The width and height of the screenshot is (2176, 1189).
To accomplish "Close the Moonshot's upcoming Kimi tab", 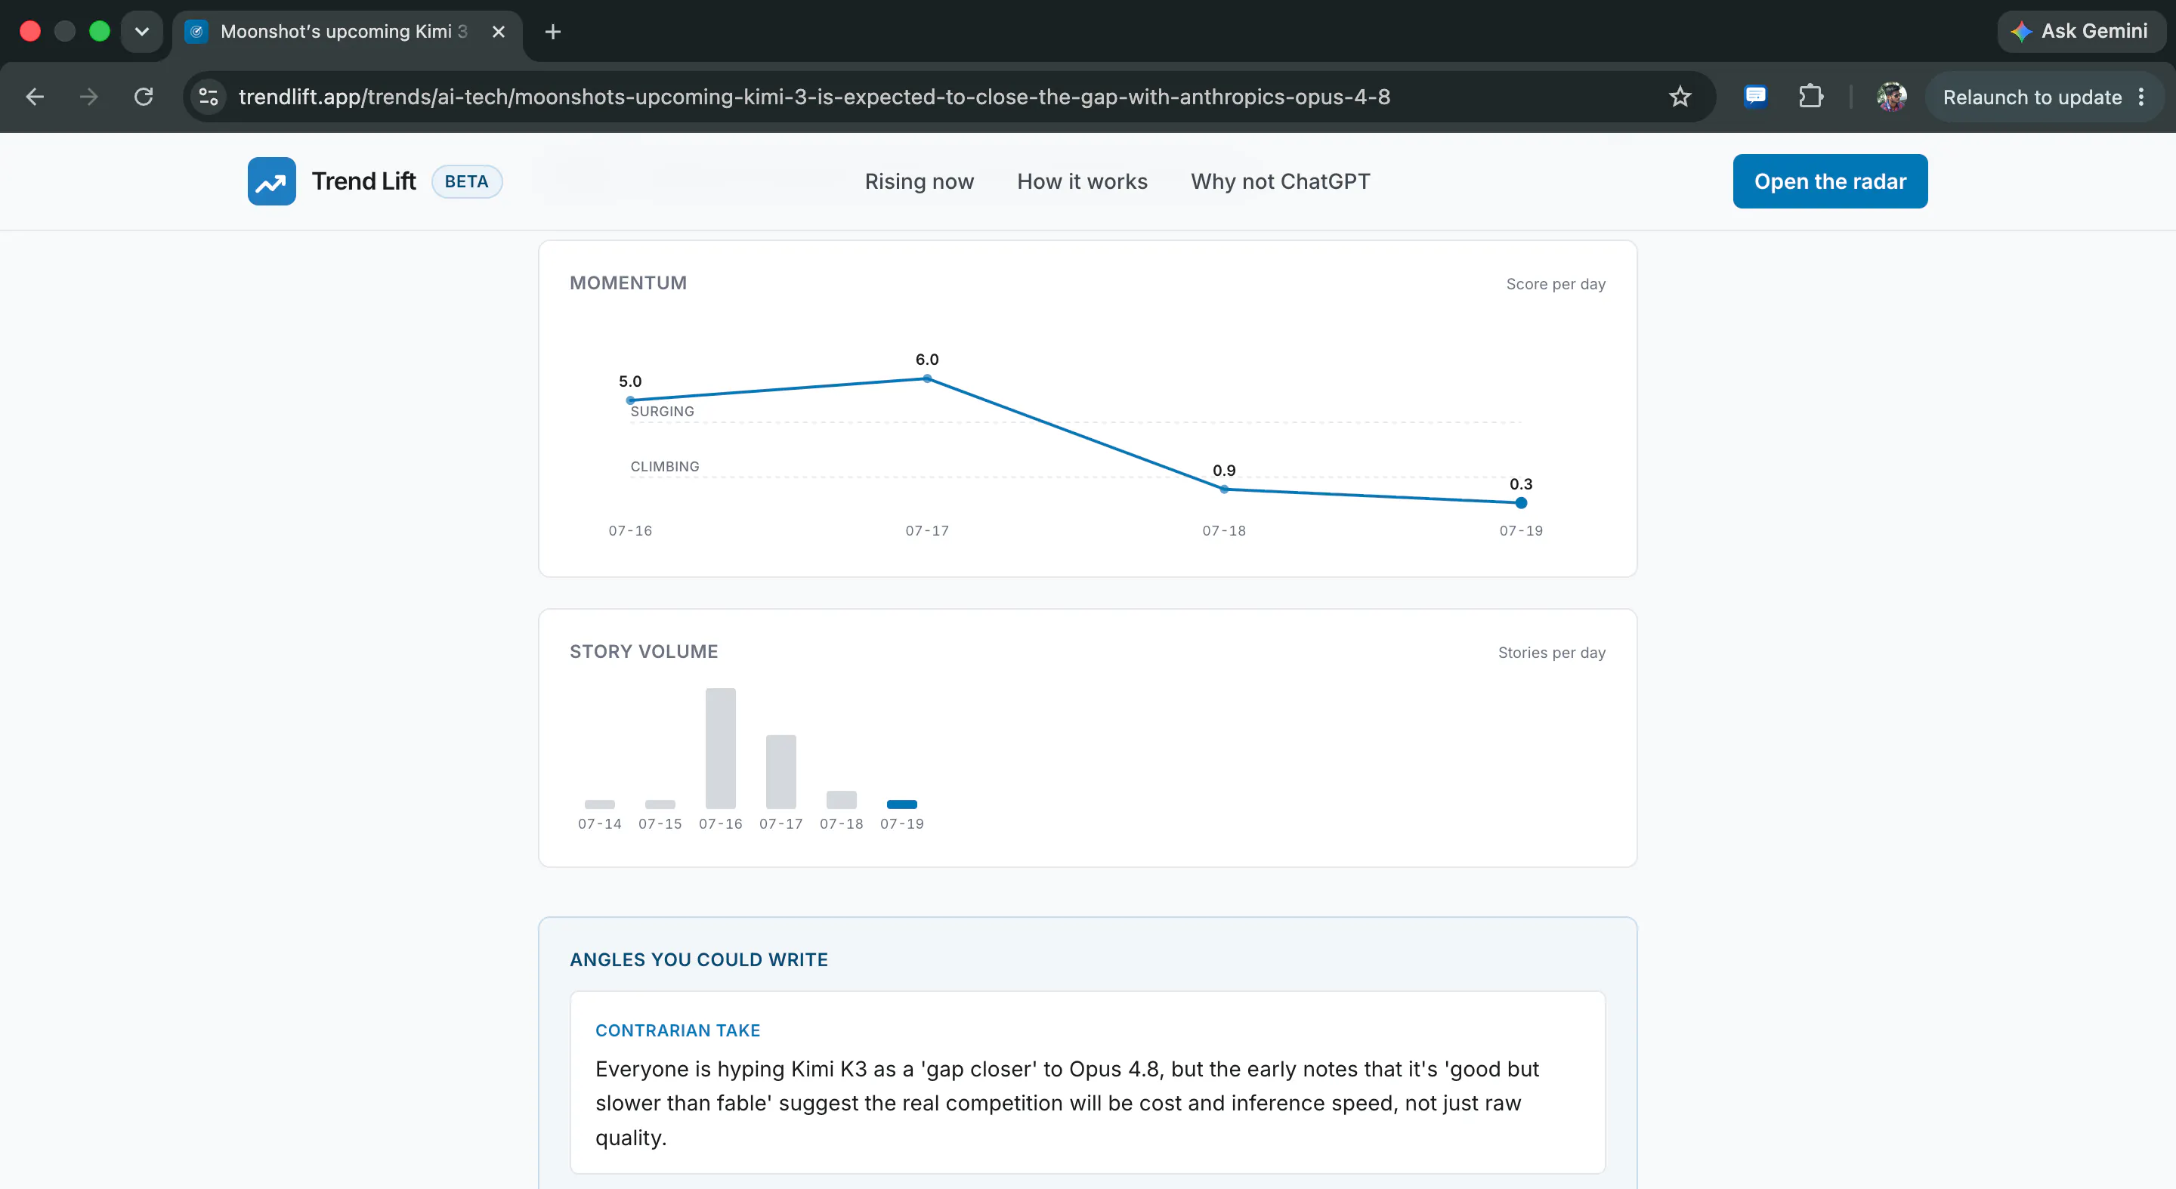I will [x=499, y=32].
